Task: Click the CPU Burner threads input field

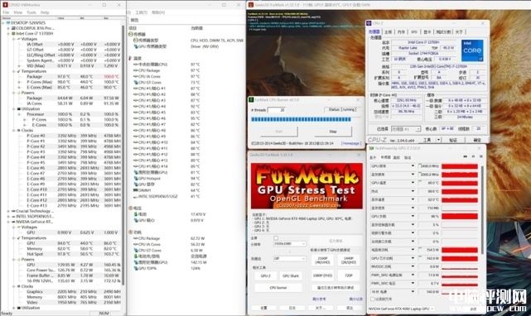Action: coord(277,110)
